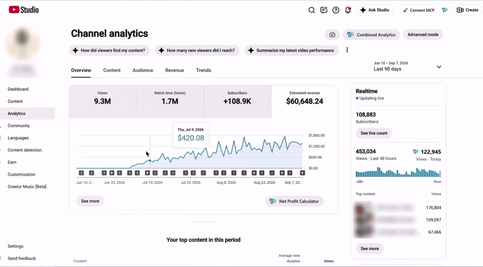Open Combined Analytics
This screenshot has width=483, height=267.
(371, 35)
